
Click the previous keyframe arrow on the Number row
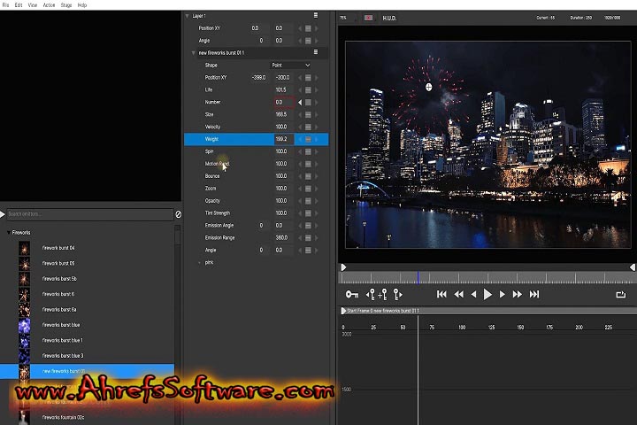(300, 103)
